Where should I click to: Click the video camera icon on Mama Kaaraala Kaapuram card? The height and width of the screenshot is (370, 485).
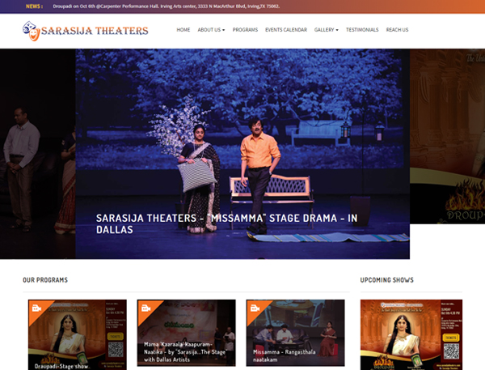pos(145,308)
